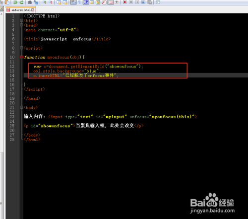Click the closing </body> tag

click(32, 135)
